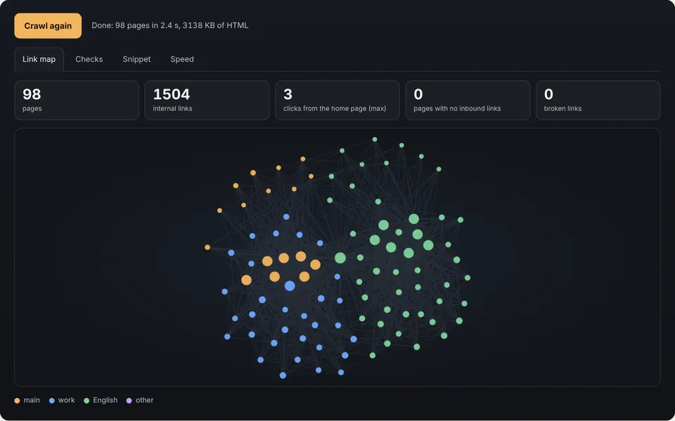
Task: Select the large green node beside the orange cluster
Action: pyautogui.click(x=340, y=258)
